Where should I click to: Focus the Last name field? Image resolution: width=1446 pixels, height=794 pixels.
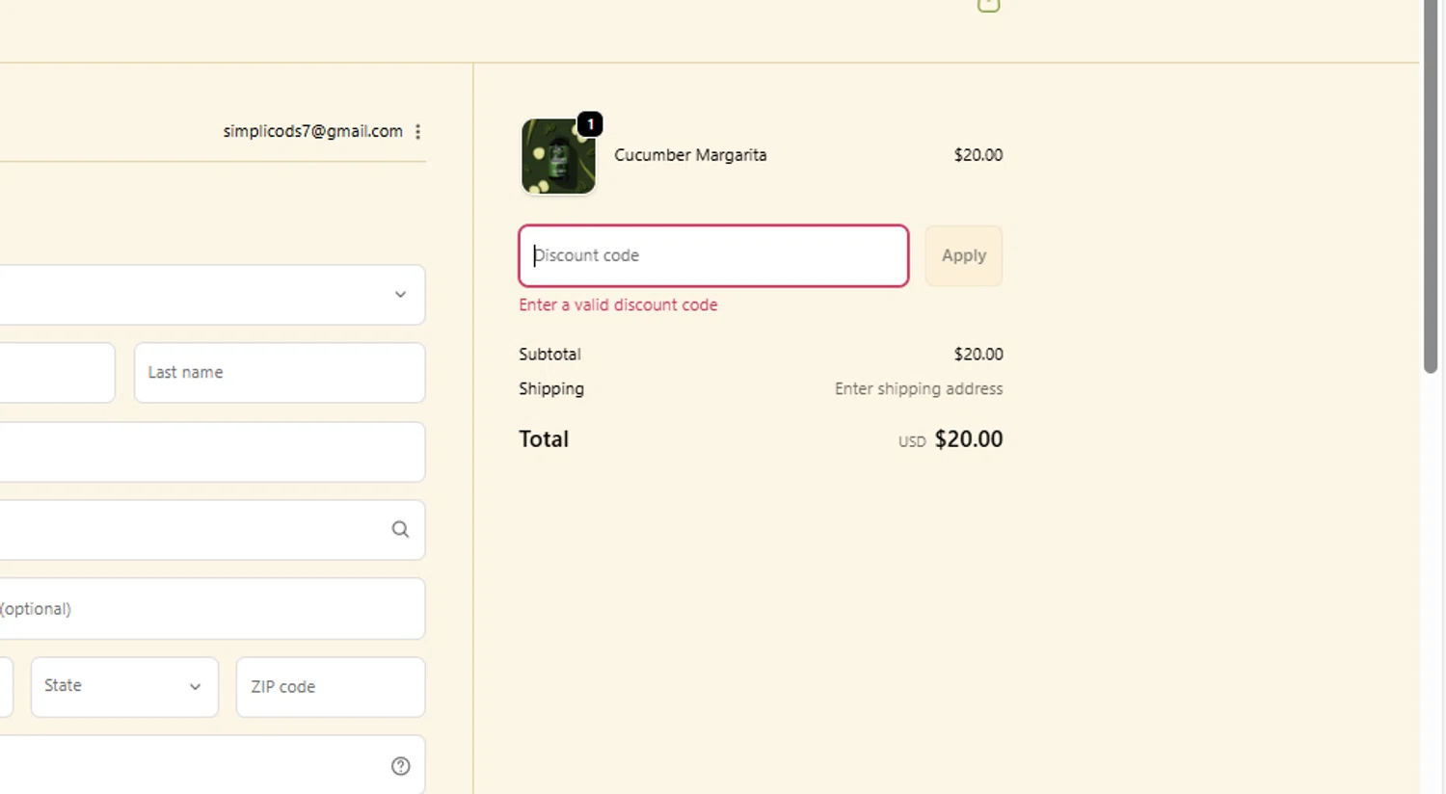[280, 372]
